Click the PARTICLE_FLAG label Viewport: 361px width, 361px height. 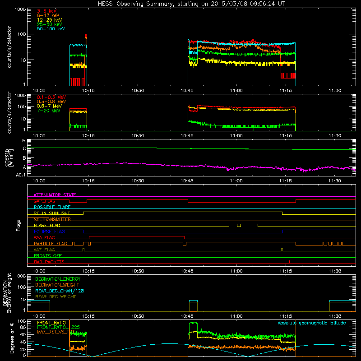(51, 243)
